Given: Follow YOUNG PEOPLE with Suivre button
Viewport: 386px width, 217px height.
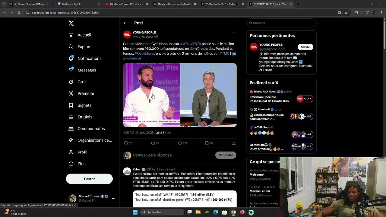Looking at the screenshot, I should pos(305,47).
